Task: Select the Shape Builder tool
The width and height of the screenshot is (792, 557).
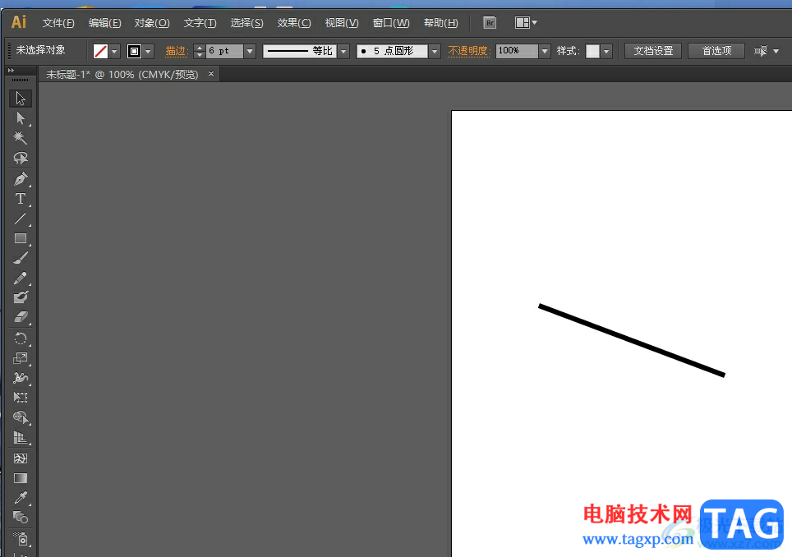Action: tap(21, 417)
